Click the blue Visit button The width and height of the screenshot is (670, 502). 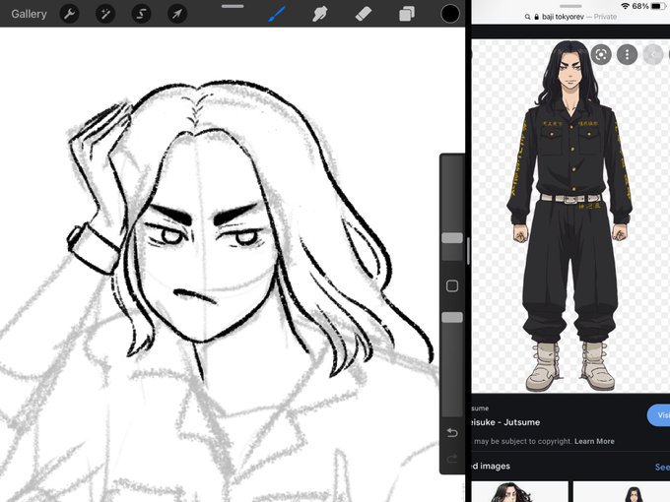[658, 415]
